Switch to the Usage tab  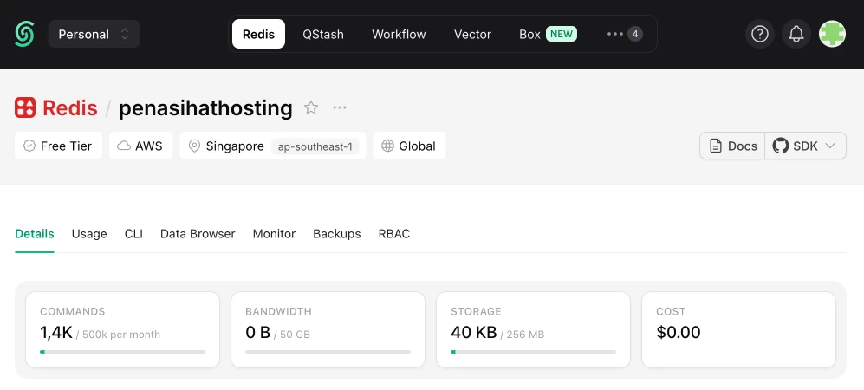(89, 234)
